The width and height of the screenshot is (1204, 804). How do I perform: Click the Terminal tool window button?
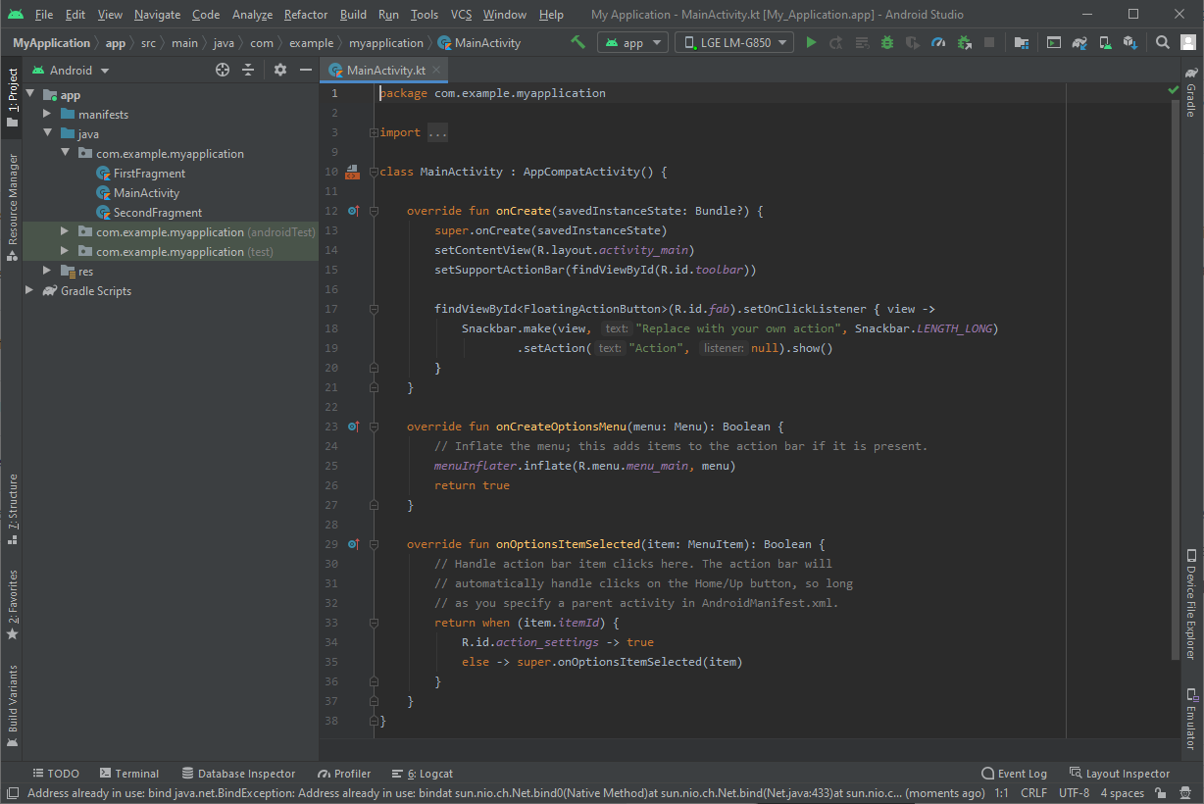click(128, 774)
